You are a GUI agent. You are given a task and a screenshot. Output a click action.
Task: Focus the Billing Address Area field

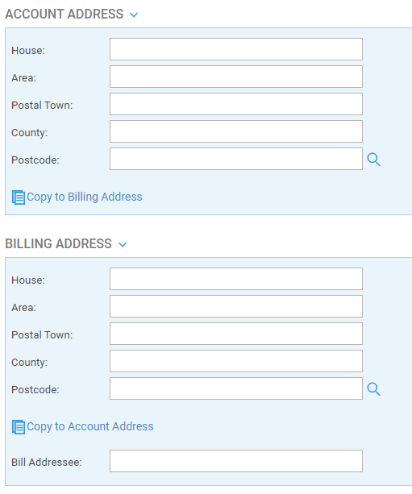point(236,306)
